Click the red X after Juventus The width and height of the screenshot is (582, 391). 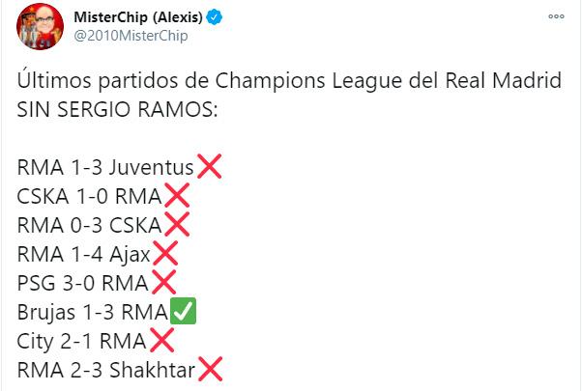[209, 168]
